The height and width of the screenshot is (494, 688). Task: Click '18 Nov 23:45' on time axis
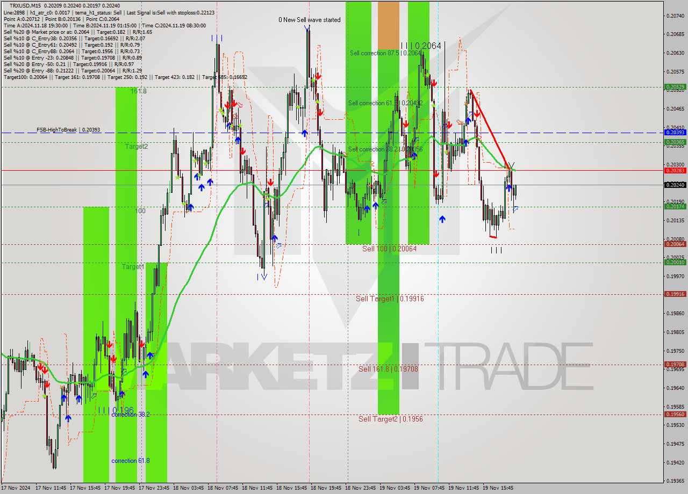[361, 488]
